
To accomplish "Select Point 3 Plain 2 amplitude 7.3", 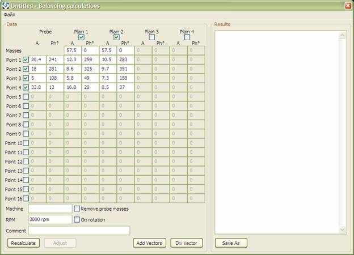I will pos(108,78).
